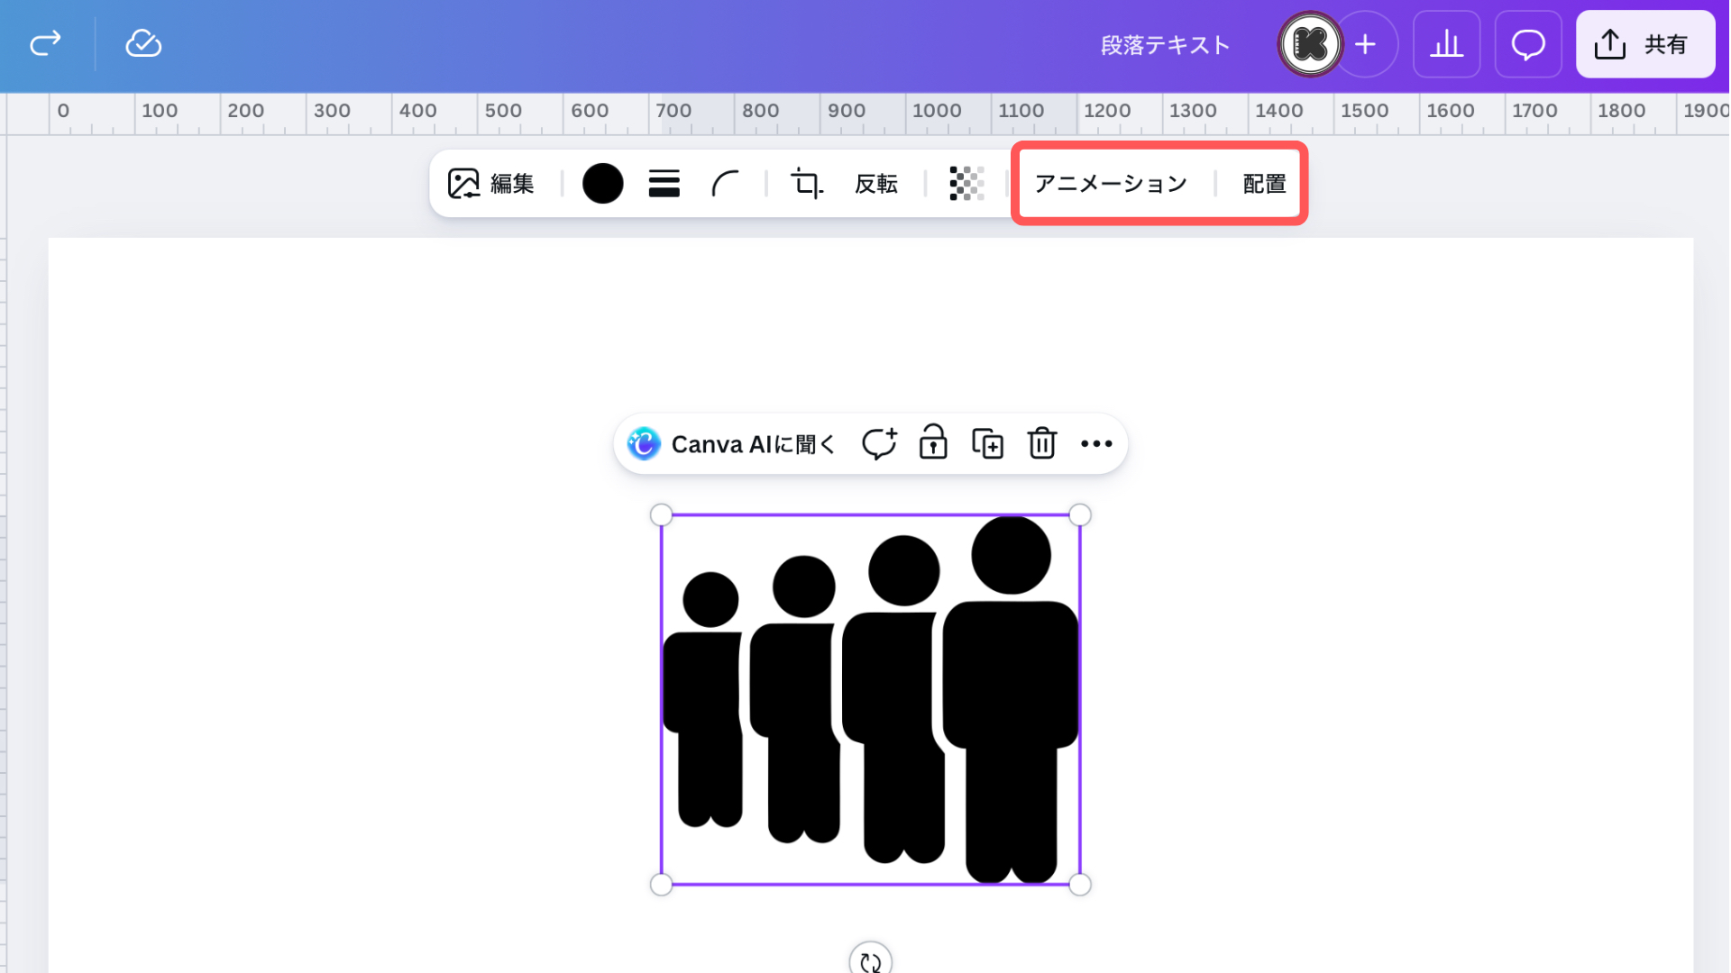This screenshot has height=973, width=1731.
Task: Click the rotate handle below the image
Action: (871, 959)
